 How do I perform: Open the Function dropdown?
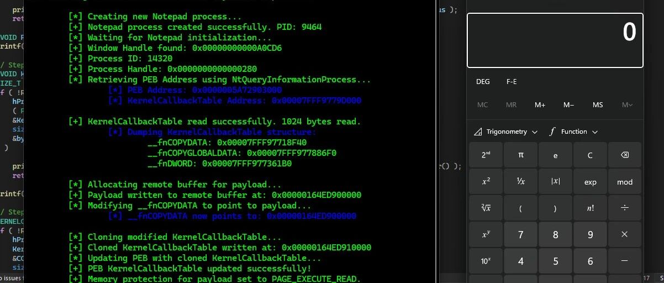[x=573, y=132]
